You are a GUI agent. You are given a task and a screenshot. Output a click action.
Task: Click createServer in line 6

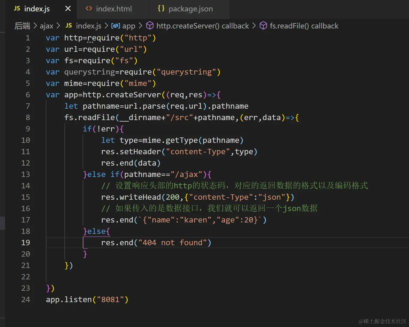133,95
